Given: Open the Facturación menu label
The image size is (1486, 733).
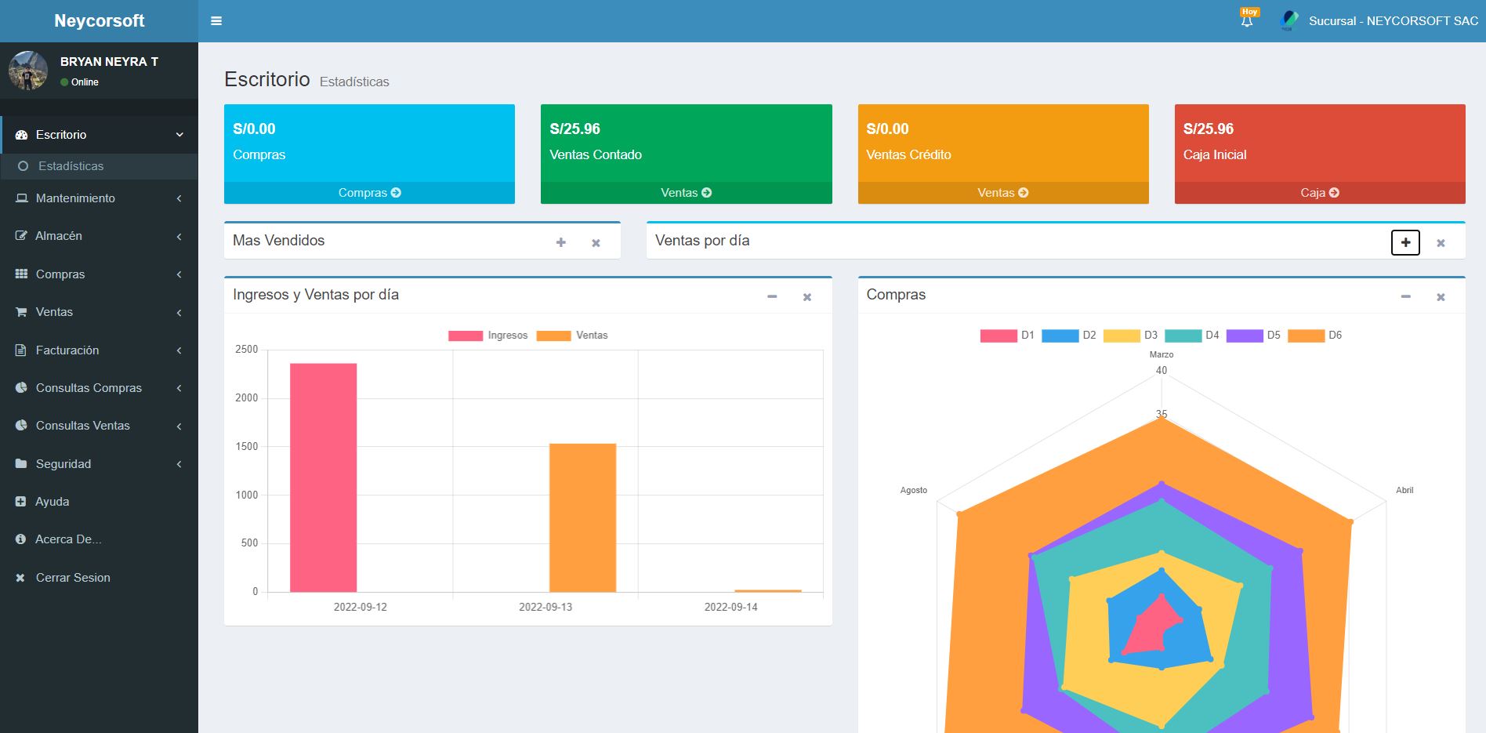Looking at the screenshot, I should (67, 350).
